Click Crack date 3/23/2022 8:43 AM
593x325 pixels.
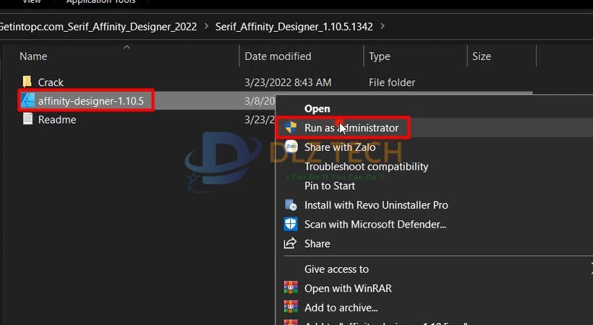pyautogui.click(x=288, y=82)
